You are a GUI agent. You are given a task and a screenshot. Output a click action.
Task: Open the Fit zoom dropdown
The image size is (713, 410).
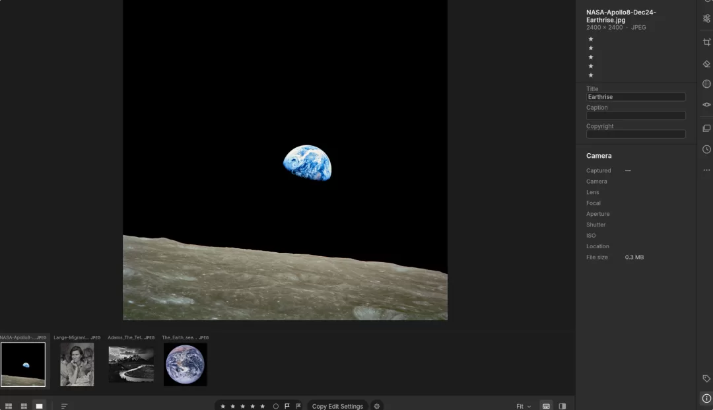(x=524, y=406)
